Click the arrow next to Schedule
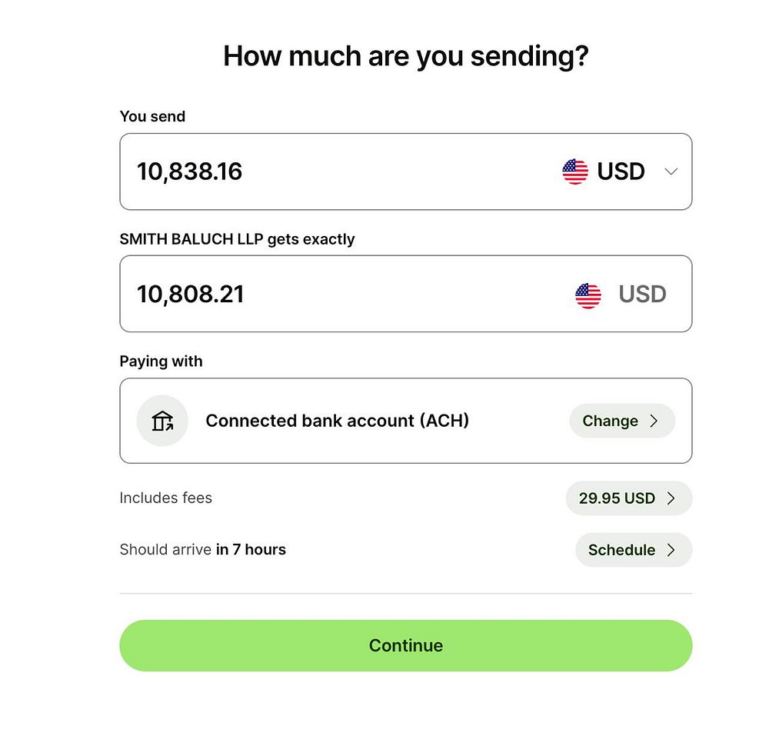Image resolution: width=769 pixels, height=736 pixels. point(671,550)
